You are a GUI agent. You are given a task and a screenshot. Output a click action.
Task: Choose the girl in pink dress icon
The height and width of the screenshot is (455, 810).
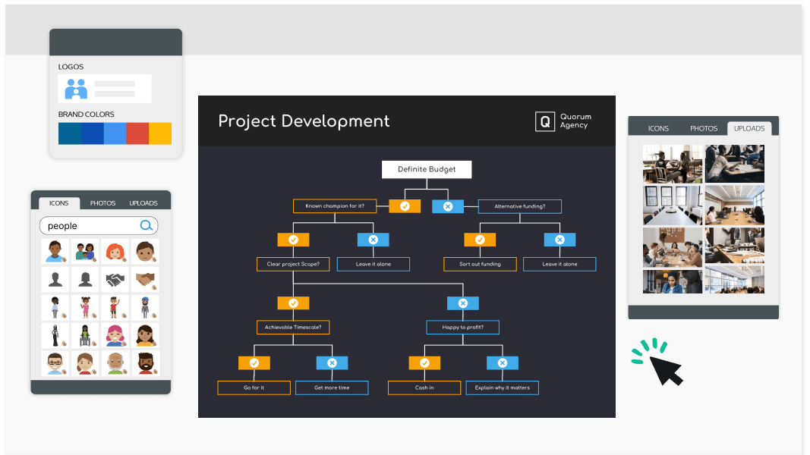(x=85, y=307)
